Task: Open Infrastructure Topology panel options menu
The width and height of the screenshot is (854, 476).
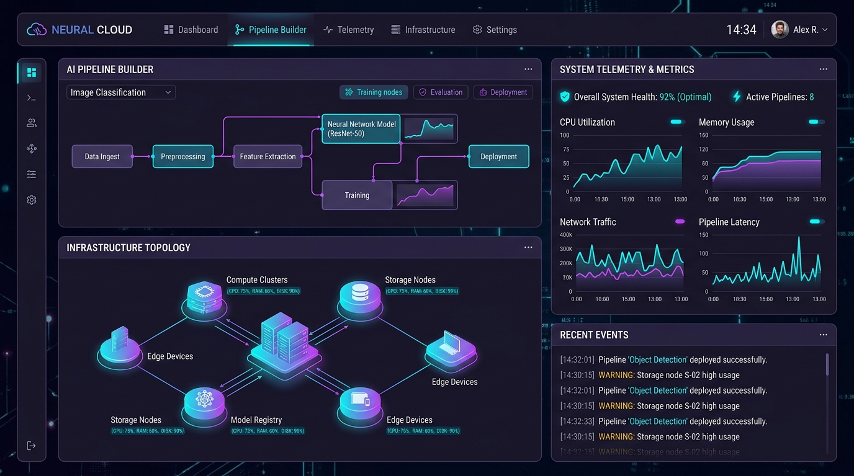Action: [x=528, y=247]
